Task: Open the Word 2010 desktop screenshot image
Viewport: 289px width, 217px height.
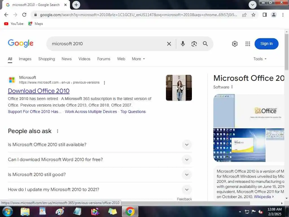Action: click(x=239, y=145)
